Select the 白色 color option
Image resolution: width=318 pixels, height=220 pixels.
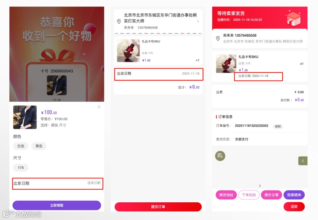click(x=21, y=146)
